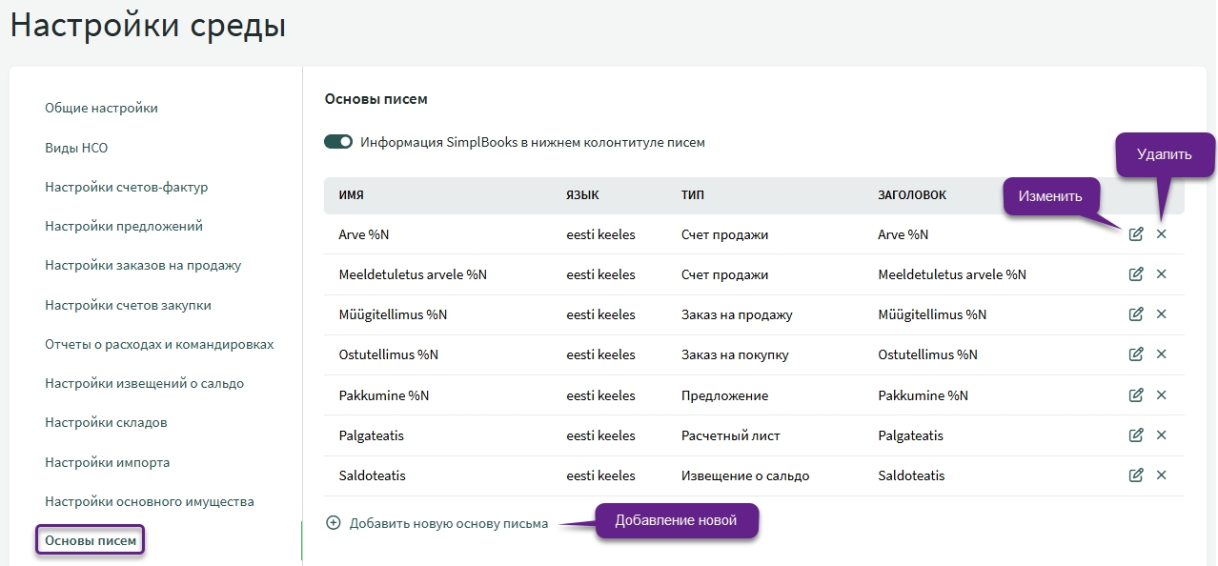Select the Основы писем sidebar item
This screenshot has height=566, width=1218.
[91, 541]
